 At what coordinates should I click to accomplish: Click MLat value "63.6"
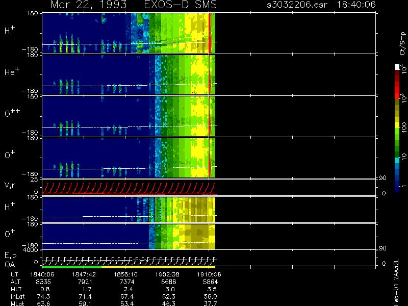(44, 303)
